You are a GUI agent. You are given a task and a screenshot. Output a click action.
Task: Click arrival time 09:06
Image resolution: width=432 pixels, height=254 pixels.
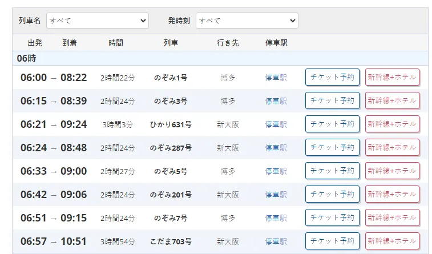point(74,195)
